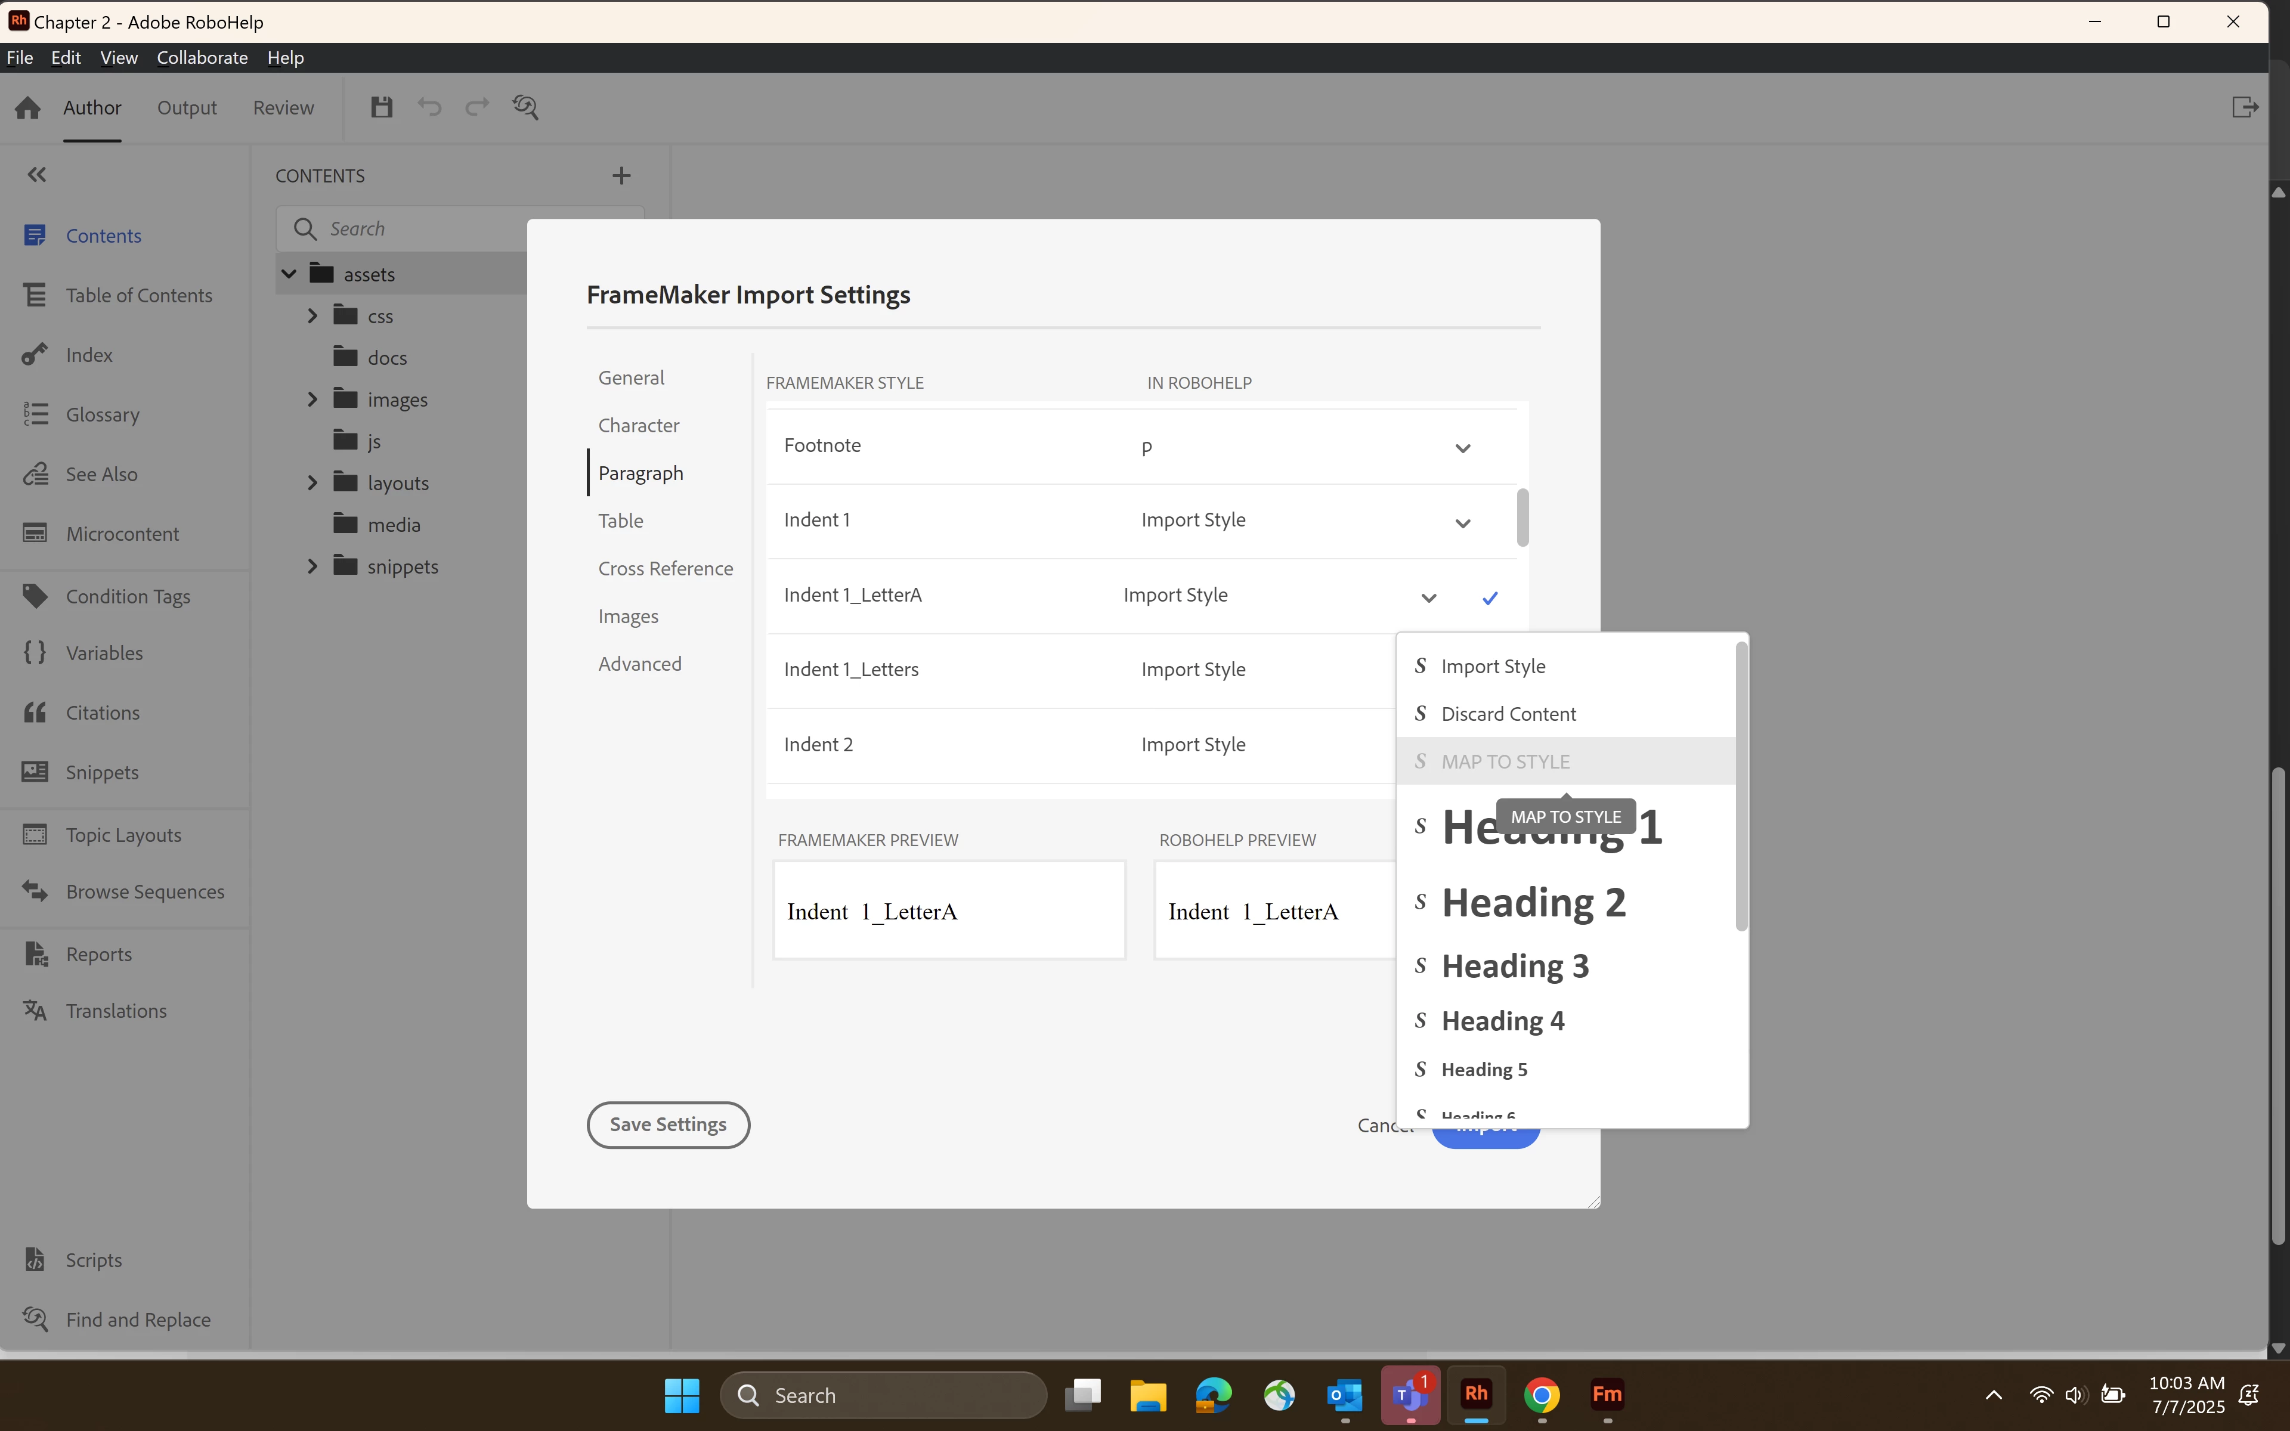Viewport: 2290px width, 1431px height.
Task: Choose Discard Content option in dropdown
Action: [1508, 714]
